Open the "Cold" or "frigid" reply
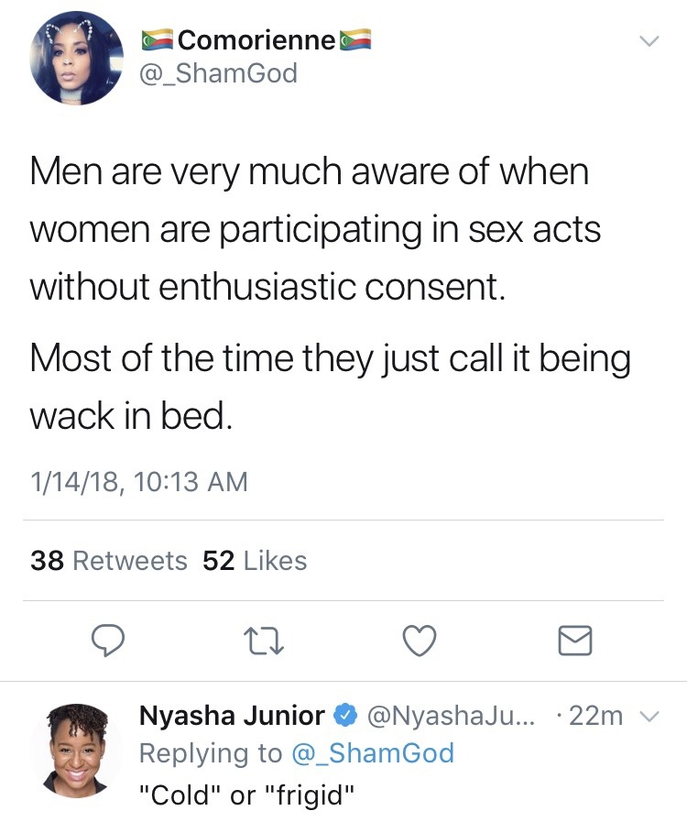 (245, 794)
